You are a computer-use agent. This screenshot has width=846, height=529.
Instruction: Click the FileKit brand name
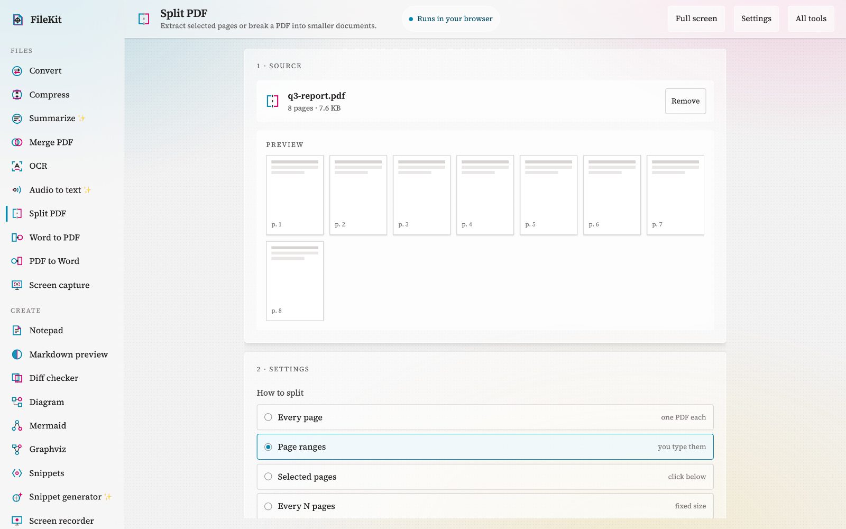(x=46, y=20)
